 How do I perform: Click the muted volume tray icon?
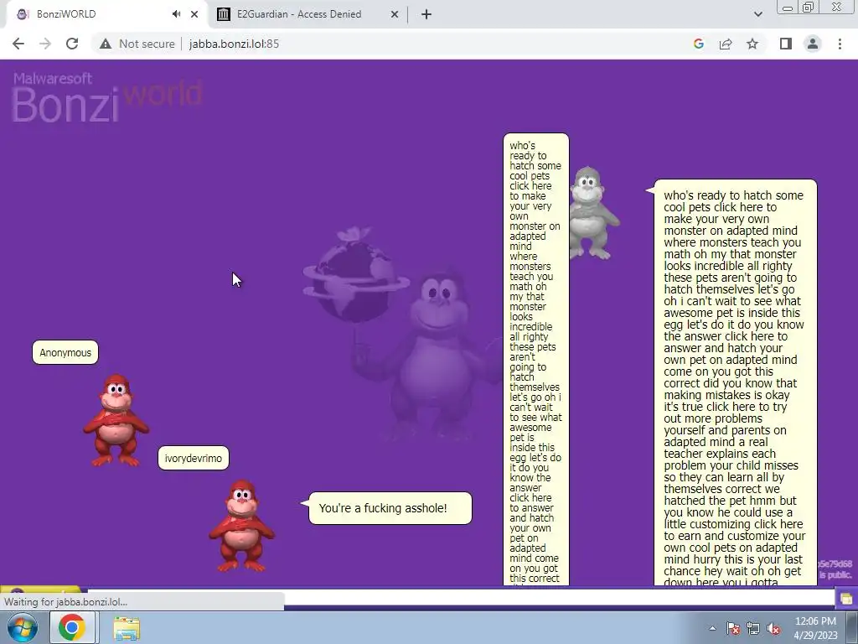[773, 628]
